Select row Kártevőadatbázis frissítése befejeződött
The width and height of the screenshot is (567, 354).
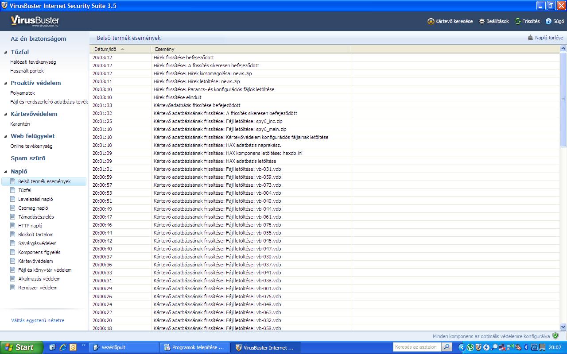point(325,105)
